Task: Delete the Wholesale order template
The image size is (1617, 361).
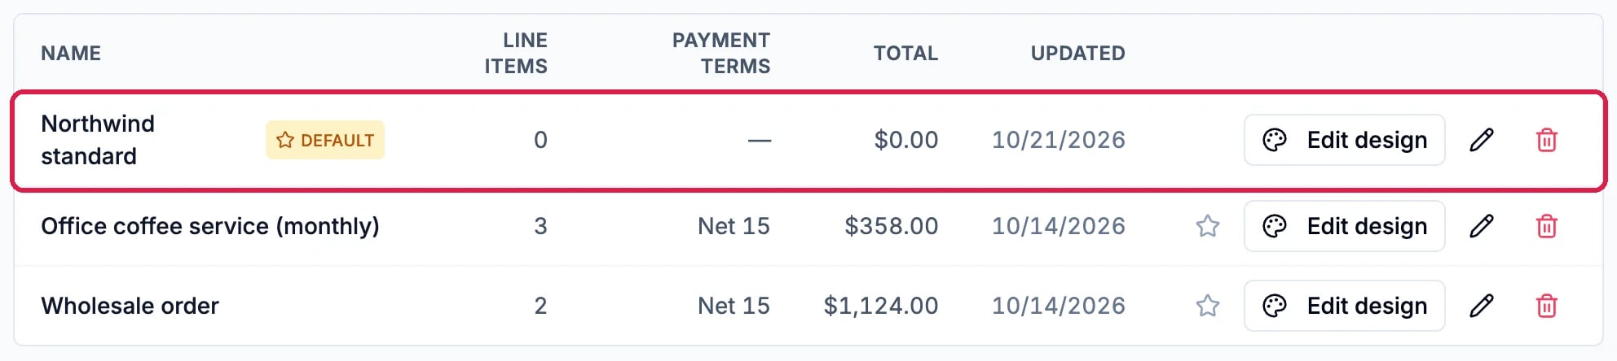Action: pos(1546,306)
